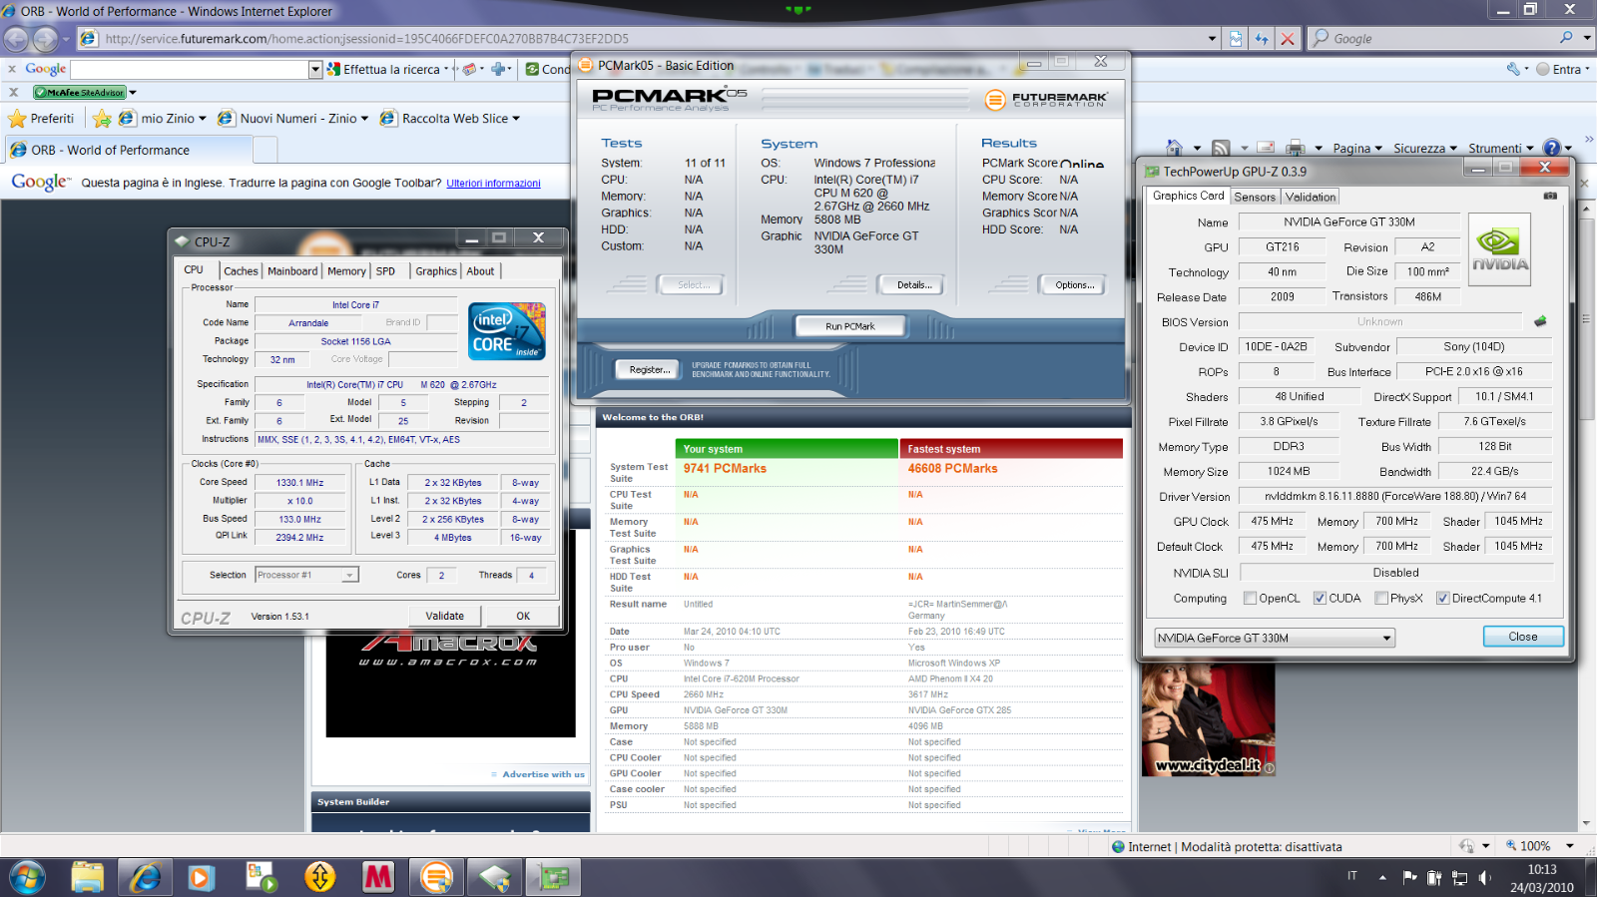The width and height of the screenshot is (1597, 897).
Task: Click the Google Toolbar search input field
Action: [x=190, y=69]
